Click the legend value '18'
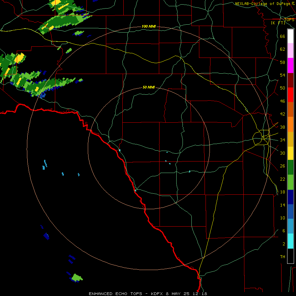The image size is (296, 296). coord(283,192)
